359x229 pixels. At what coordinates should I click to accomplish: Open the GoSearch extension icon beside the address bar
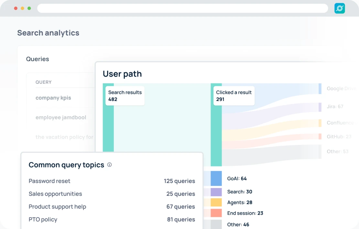[339, 8]
